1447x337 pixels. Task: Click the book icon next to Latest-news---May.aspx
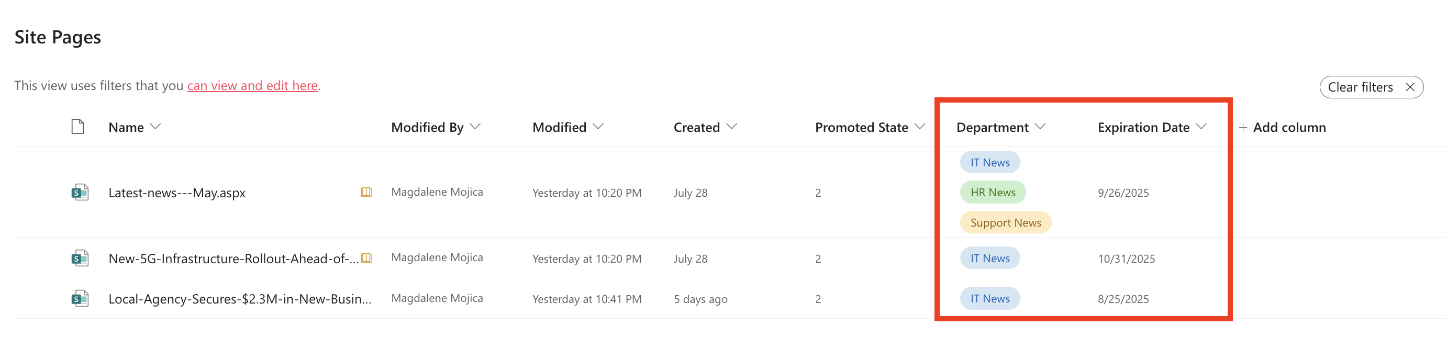pos(366,193)
